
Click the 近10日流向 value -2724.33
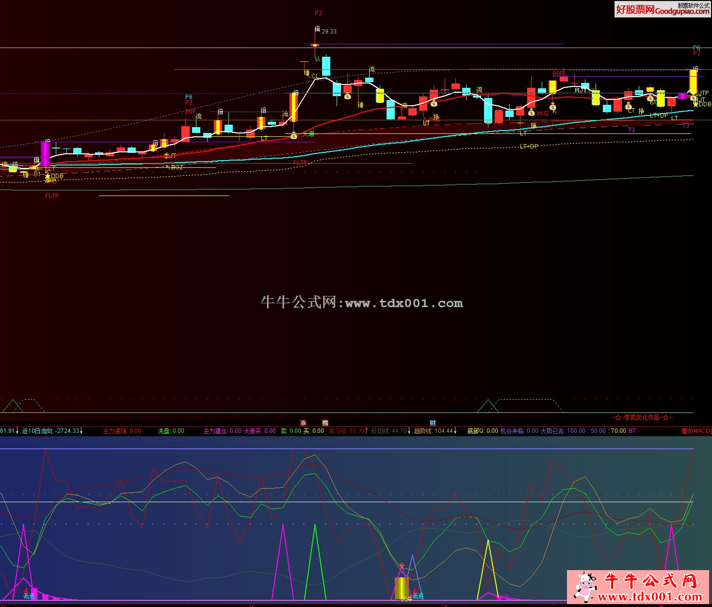(x=67, y=431)
